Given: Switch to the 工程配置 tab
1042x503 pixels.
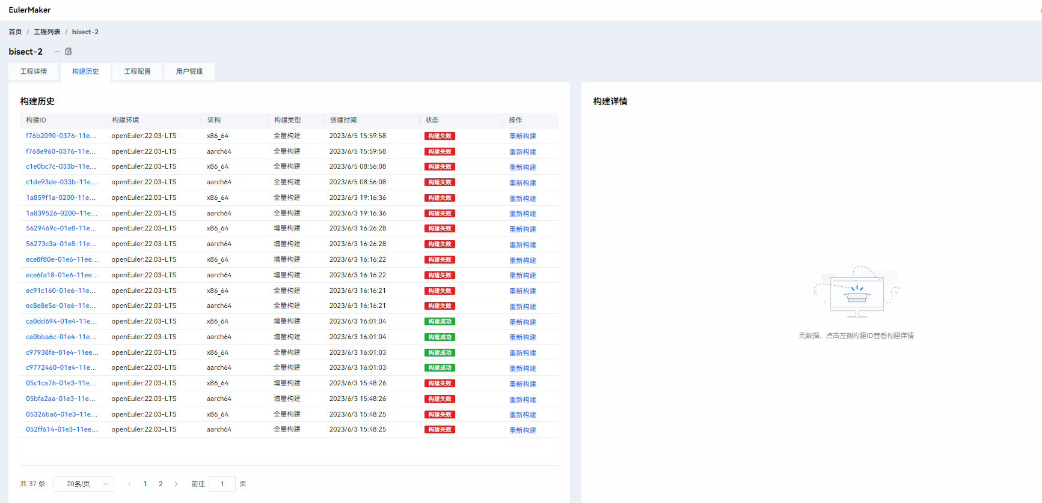Looking at the screenshot, I should tap(137, 71).
